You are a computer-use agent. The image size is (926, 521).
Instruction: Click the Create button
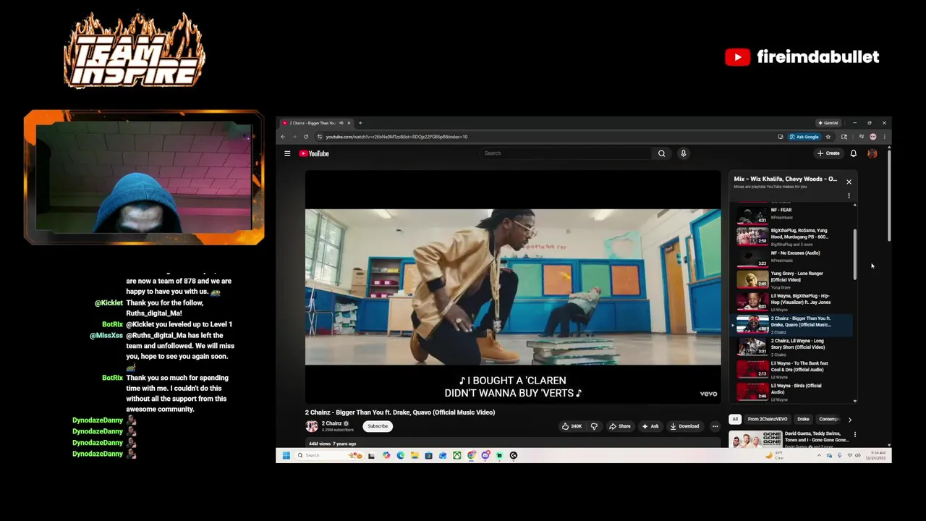828,153
